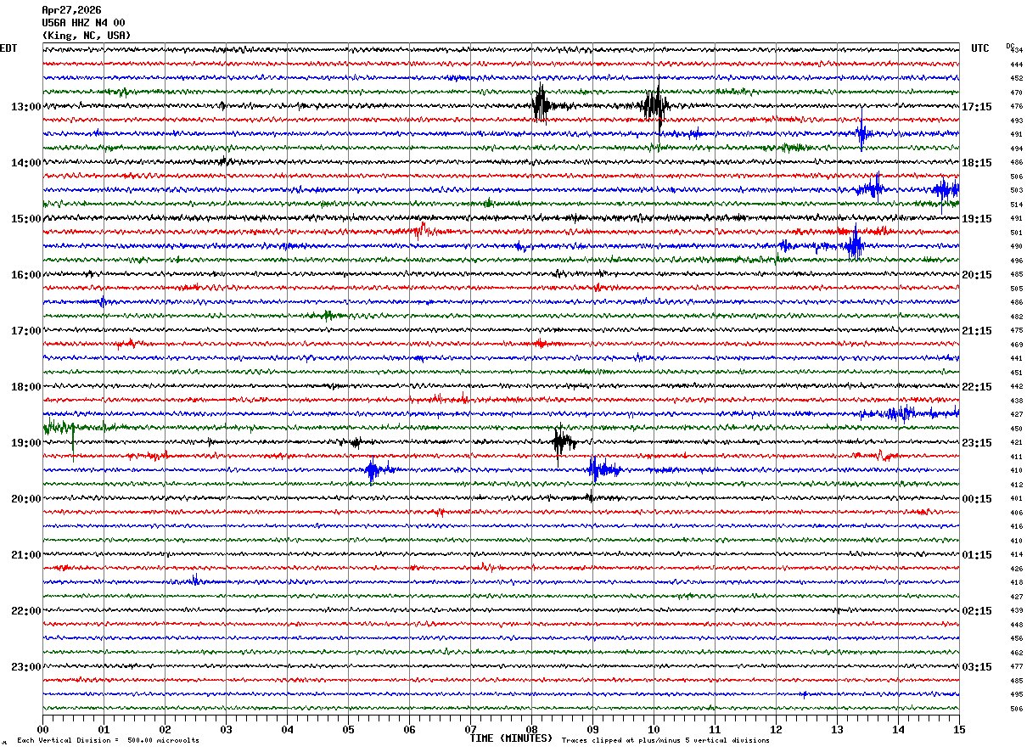
Task: Click the 16:00 EDT time label
Action: point(26,275)
